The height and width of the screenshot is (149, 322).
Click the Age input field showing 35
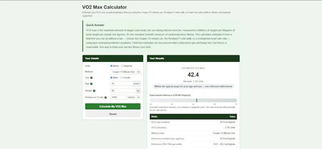pyautogui.click(x=122, y=84)
